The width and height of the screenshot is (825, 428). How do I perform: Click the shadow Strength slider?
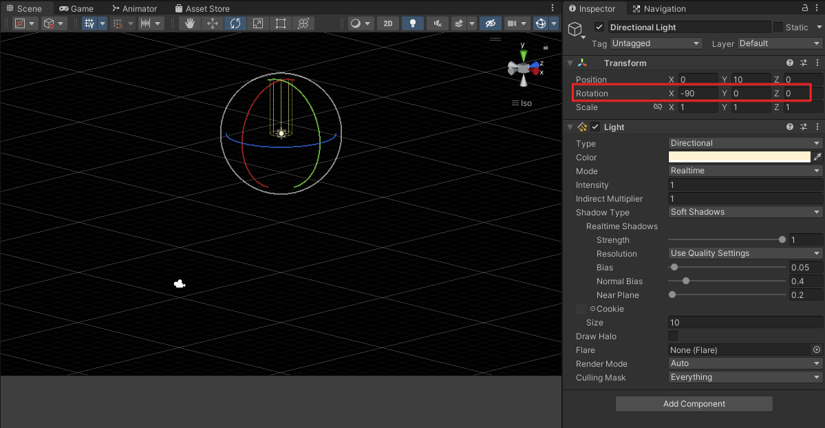[x=727, y=239]
